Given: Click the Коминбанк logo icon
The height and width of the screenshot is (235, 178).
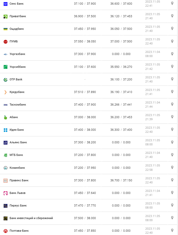Looking at the screenshot, I should coord(5,168).
